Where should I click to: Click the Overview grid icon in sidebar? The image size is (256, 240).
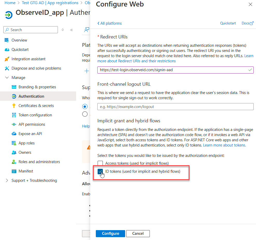(x=7, y=40)
